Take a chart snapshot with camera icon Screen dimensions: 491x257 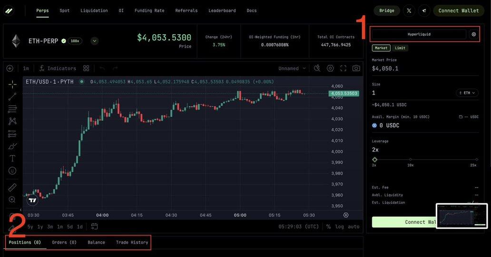[x=356, y=68]
